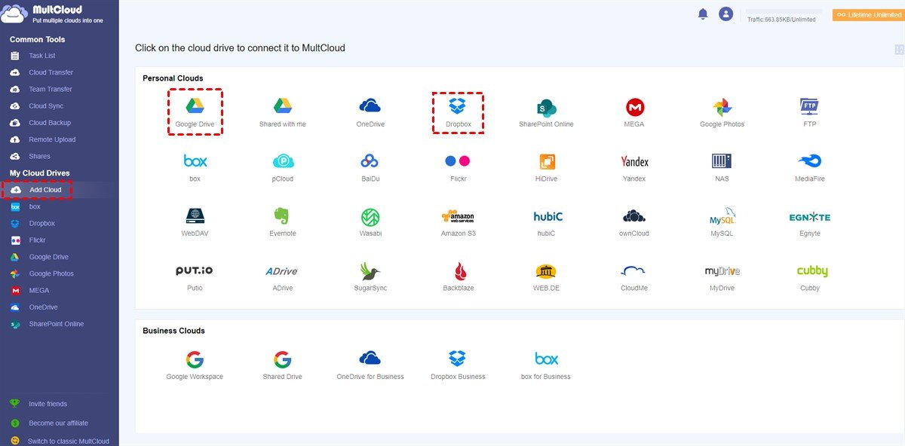
Task: Add MediaFire cloud
Action: click(809, 167)
